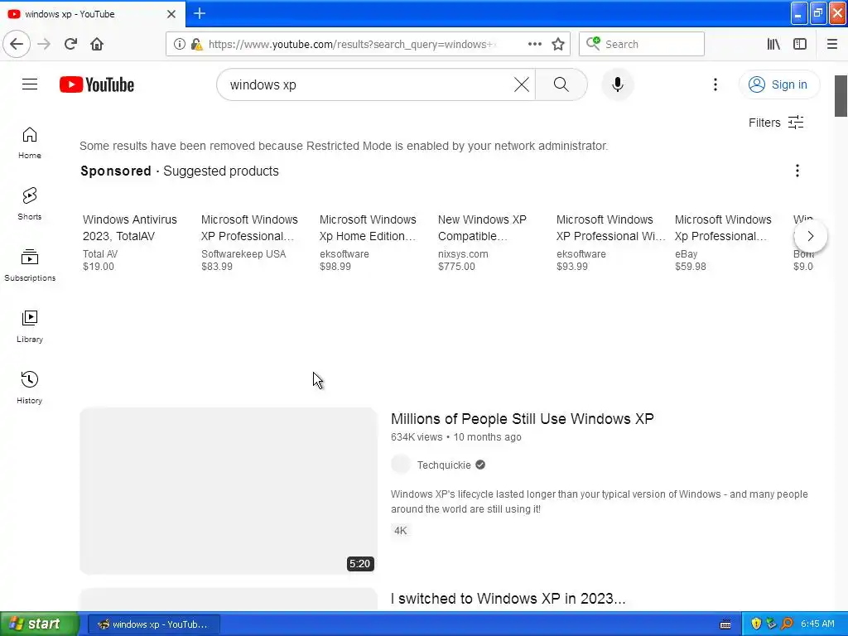Click '634K views' text under first video
Image resolution: width=848 pixels, height=636 pixels.
[417, 437]
